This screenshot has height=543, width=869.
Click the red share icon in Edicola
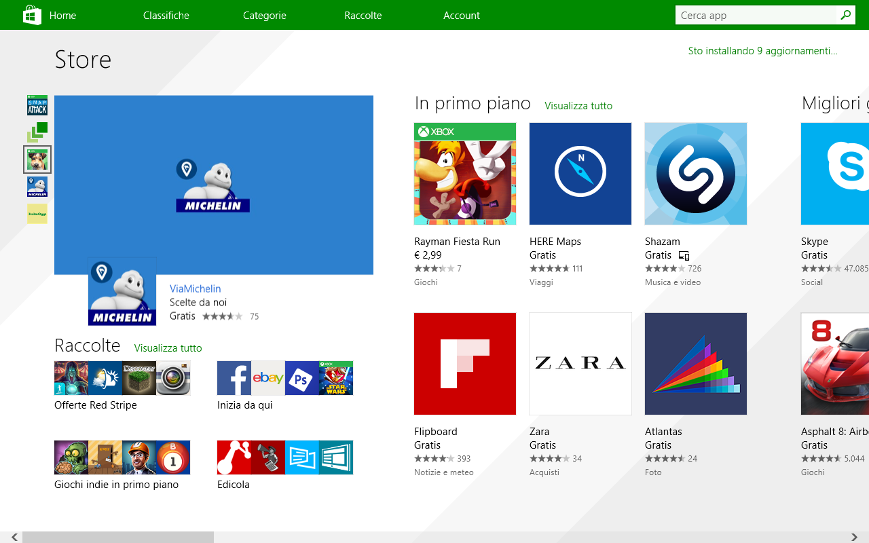coord(234,457)
